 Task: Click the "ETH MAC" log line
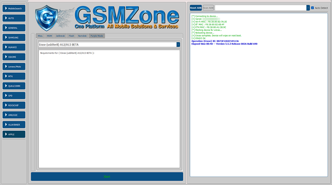pyautogui.click(x=208, y=27)
